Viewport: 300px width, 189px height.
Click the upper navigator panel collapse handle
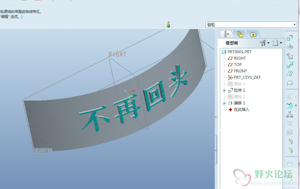click(216, 117)
